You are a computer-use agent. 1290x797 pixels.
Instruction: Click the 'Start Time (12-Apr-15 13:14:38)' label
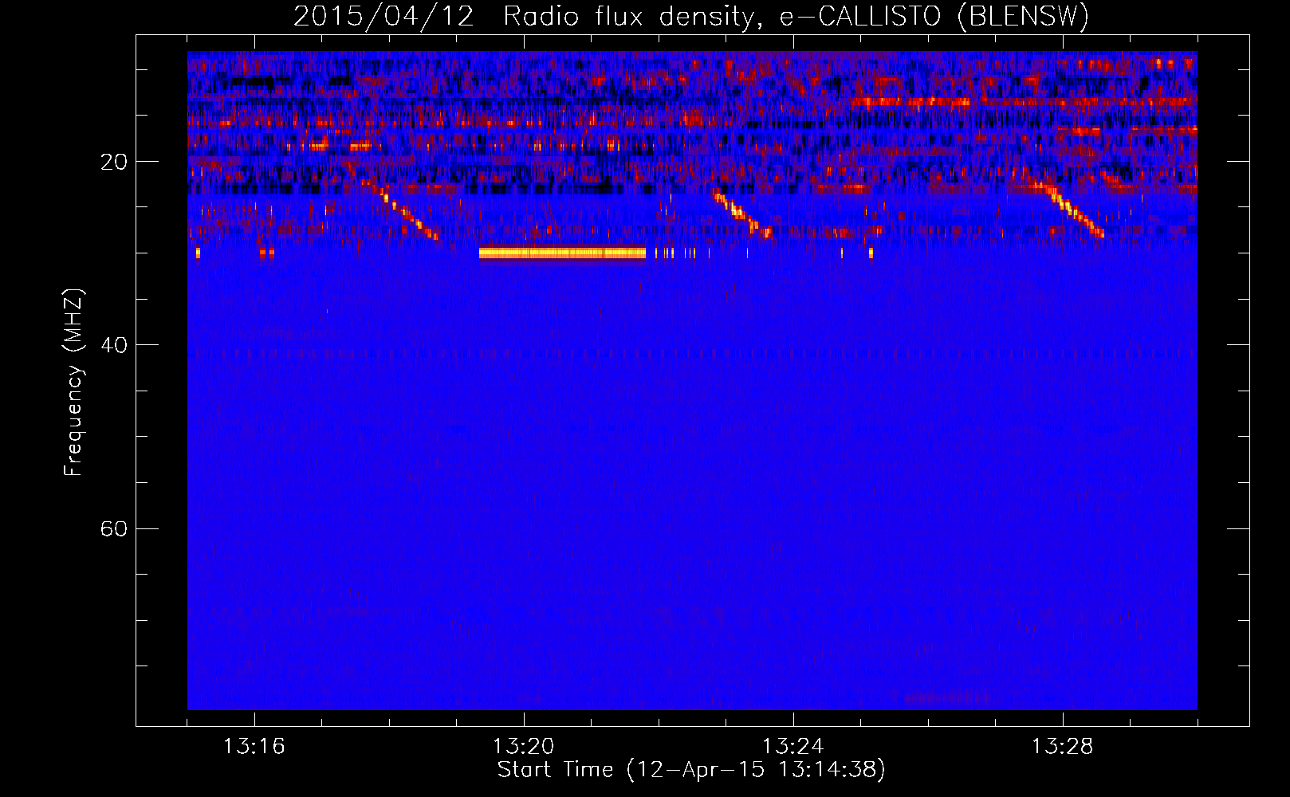(x=691, y=769)
